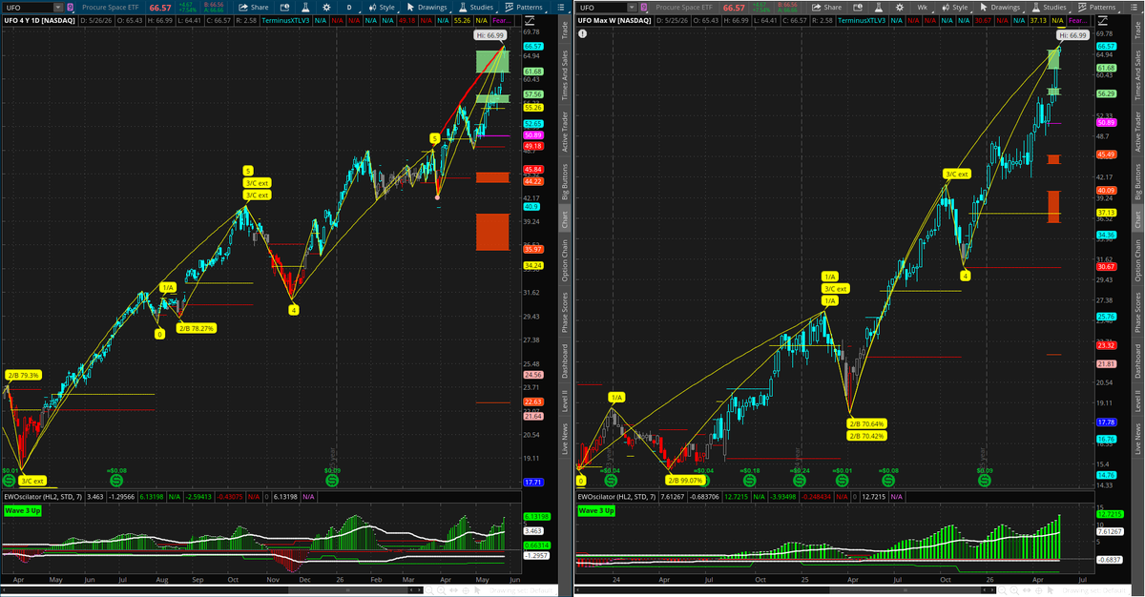Open the list menu icon in left chart toolbar
The width and height of the screenshot is (1145, 597).
tap(560, 8)
